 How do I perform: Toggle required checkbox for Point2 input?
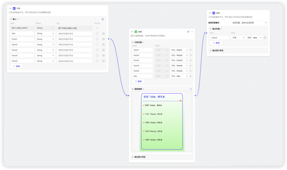[x=97, y=45]
